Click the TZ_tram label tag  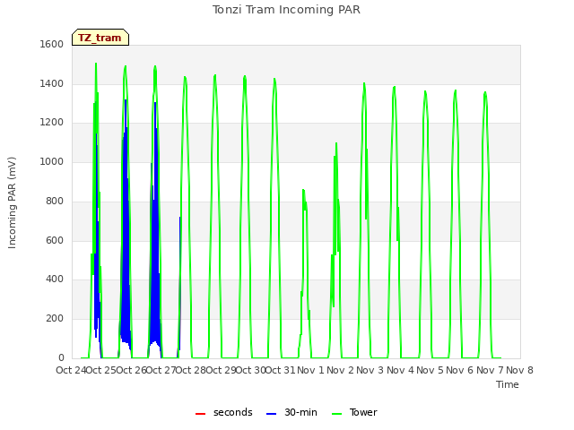click(100, 38)
